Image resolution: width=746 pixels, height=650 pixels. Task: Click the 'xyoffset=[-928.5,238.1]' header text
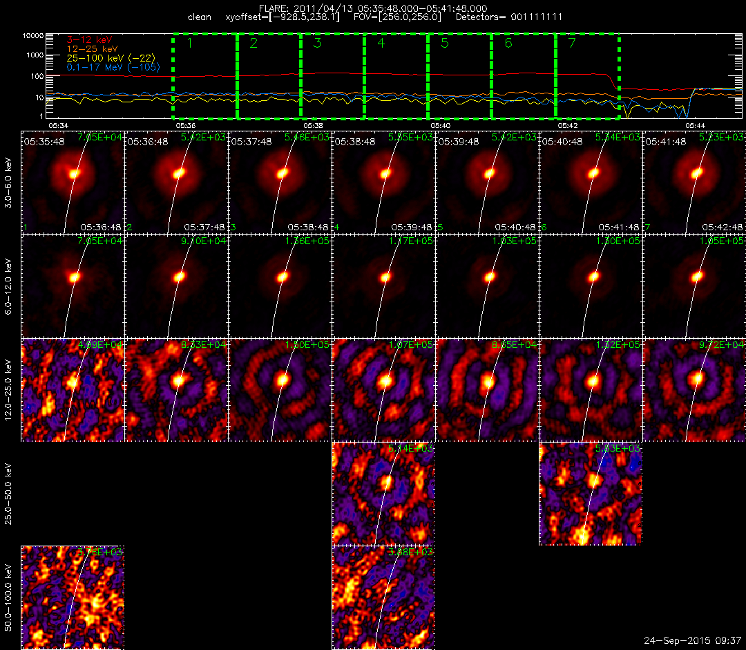tap(283, 17)
